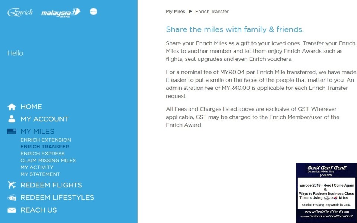Collapse the MY MILES menu section
The height and width of the screenshot is (223, 357).
[x=37, y=131]
